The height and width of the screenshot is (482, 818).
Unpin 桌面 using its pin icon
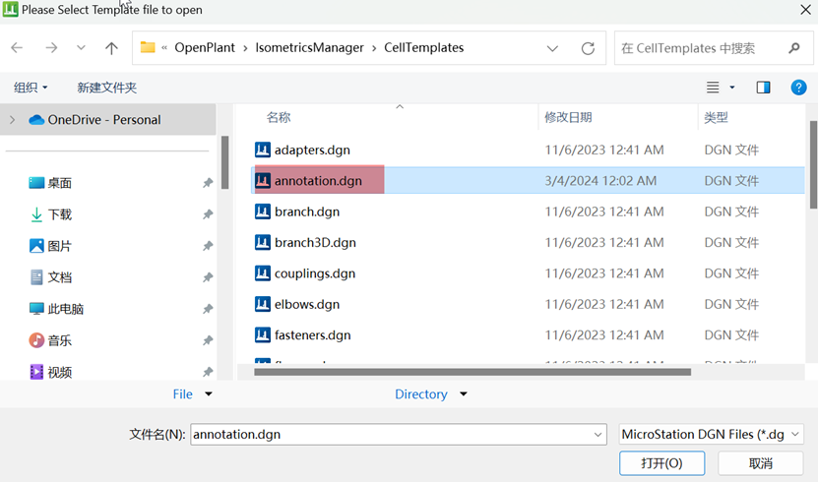click(x=208, y=183)
